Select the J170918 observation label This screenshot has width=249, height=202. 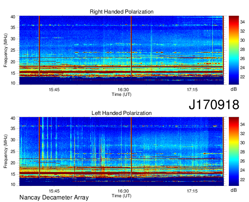(214, 104)
